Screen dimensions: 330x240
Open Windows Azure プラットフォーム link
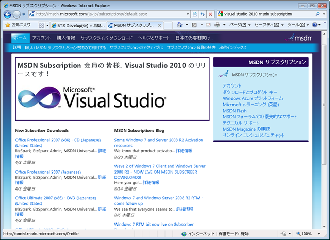pos(253,98)
